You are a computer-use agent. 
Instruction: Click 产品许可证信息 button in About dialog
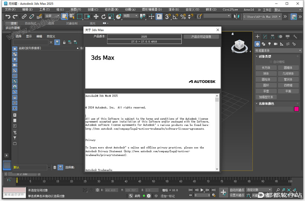pos(201,36)
